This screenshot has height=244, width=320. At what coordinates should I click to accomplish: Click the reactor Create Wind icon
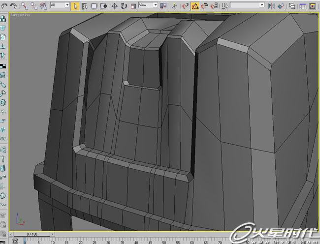coord(3,112)
